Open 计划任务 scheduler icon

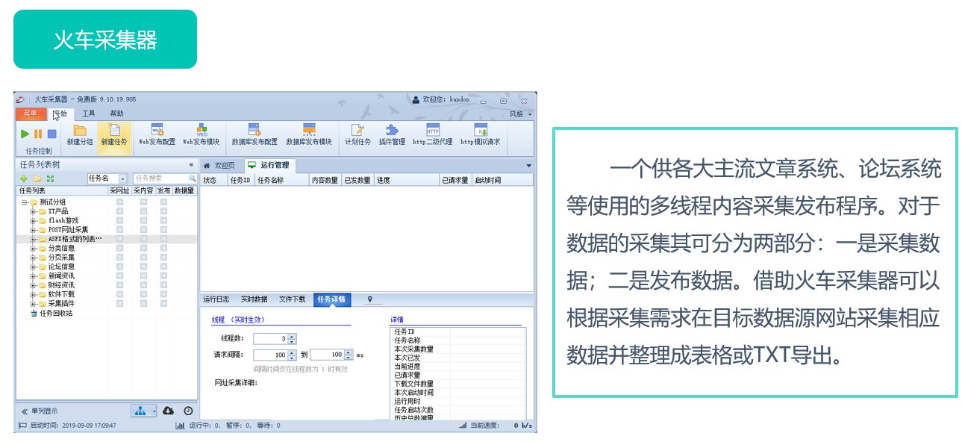[357, 130]
